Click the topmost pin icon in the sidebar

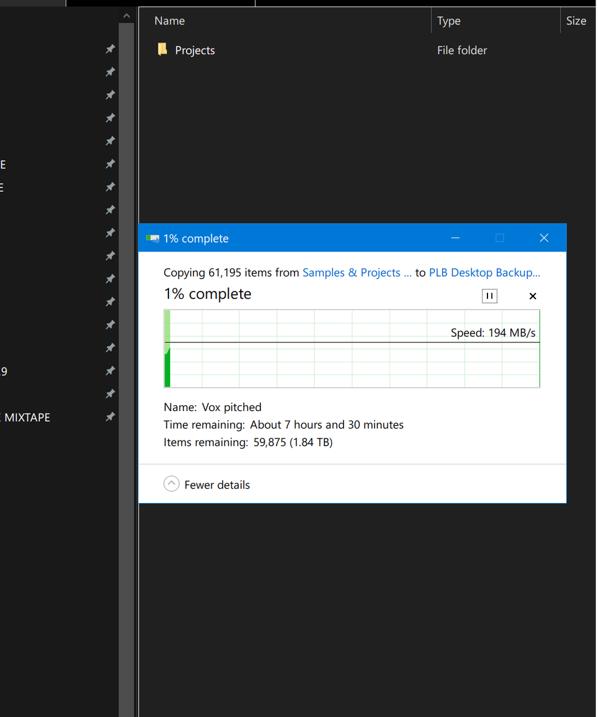tap(110, 49)
